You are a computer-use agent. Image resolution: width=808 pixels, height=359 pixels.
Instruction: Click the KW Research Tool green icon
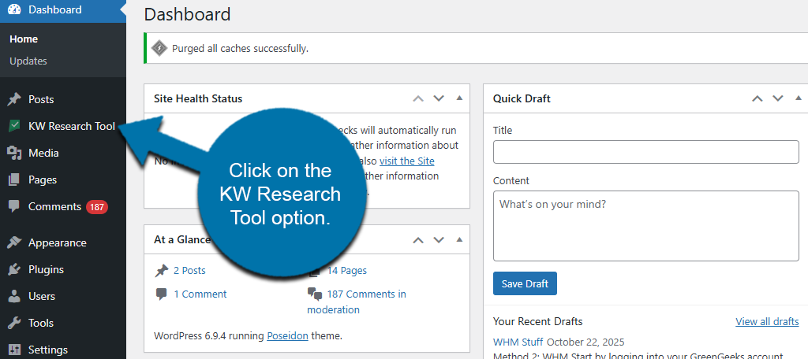[14, 126]
